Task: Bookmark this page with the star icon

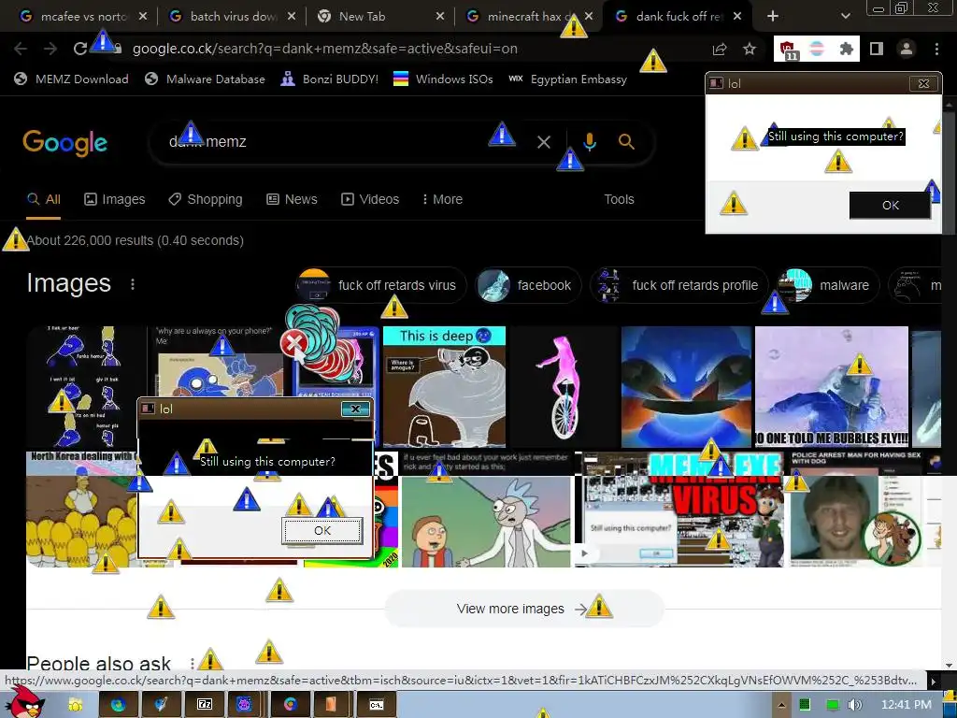Action: [x=750, y=49]
